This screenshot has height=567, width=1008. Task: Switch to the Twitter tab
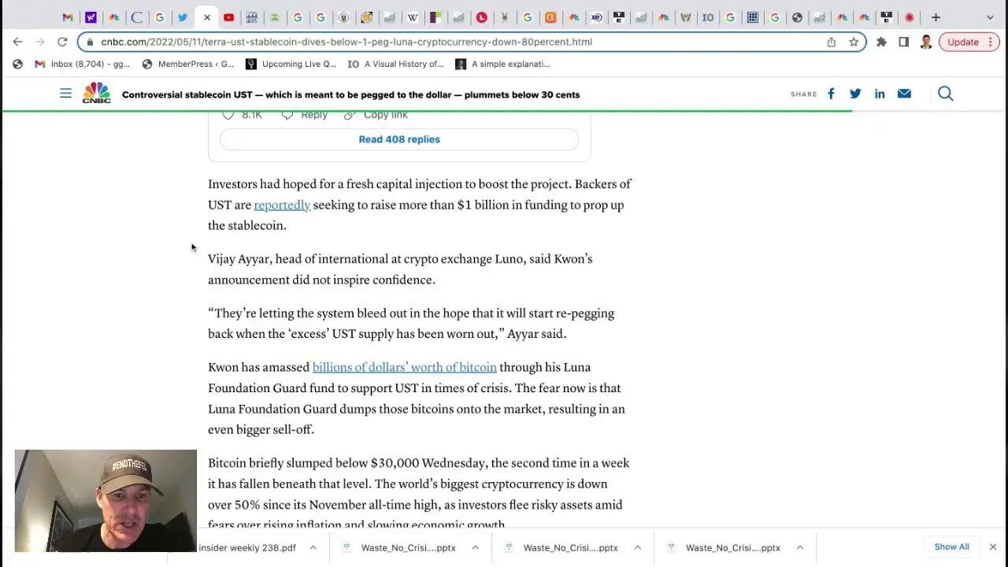[183, 17]
